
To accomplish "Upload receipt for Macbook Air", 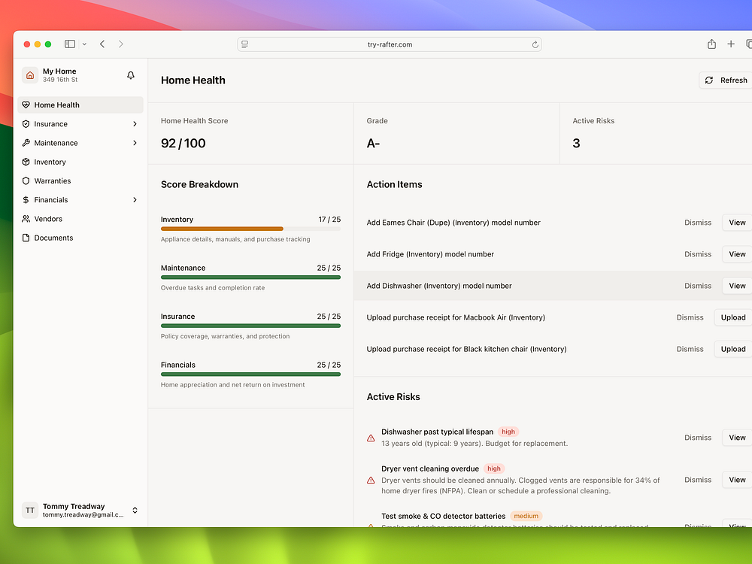I will [733, 317].
